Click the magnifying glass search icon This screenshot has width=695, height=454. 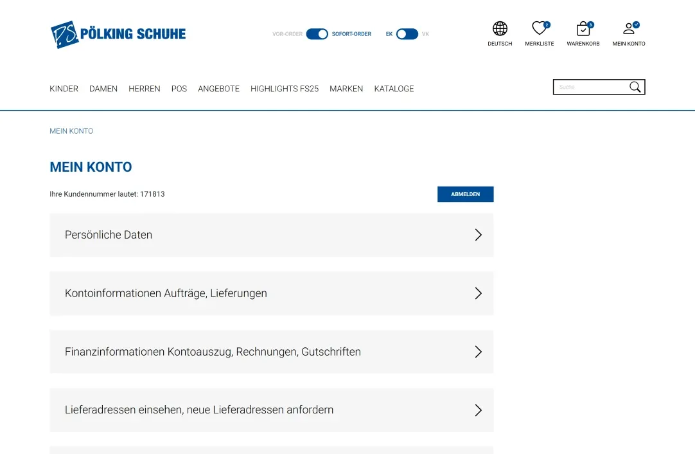pos(635,87)
